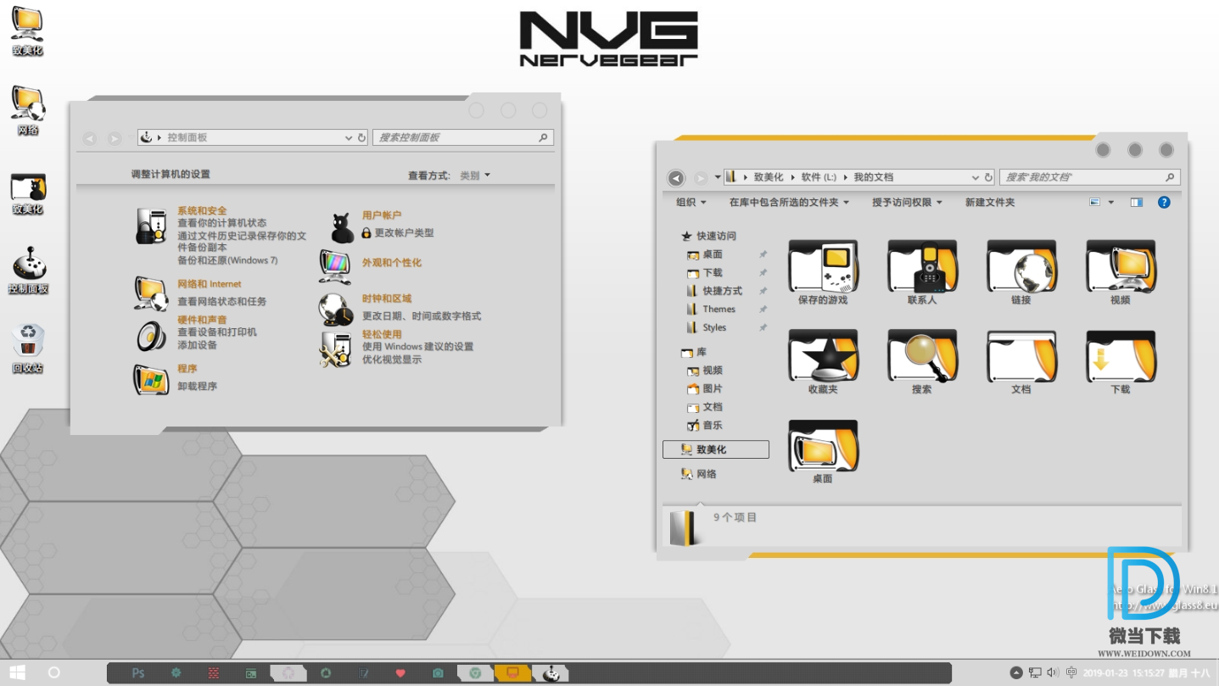Select 快速访问 in the navigation pane

coord(709,236)
